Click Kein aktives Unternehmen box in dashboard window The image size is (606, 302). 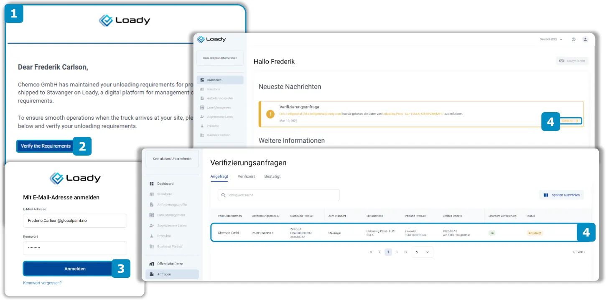click(220, 58)
